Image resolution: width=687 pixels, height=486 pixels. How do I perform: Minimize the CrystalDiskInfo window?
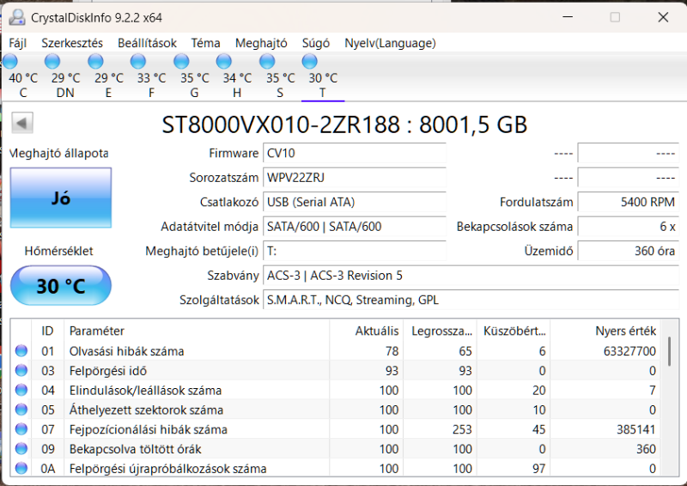(568, 17)
